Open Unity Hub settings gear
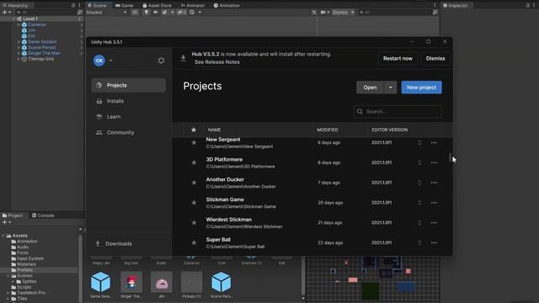Viewport: 539px width, 303px height. click(161, 61)
